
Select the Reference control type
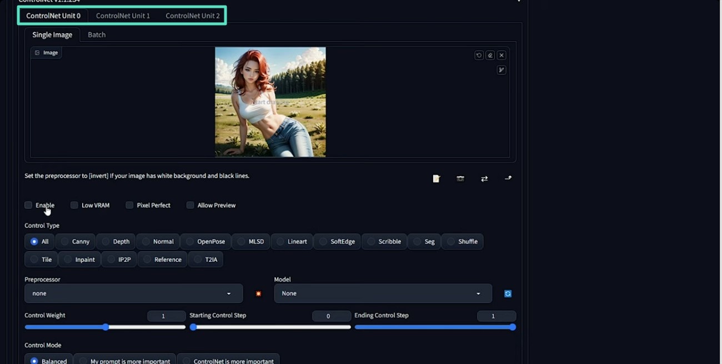(x=162, y=259)
